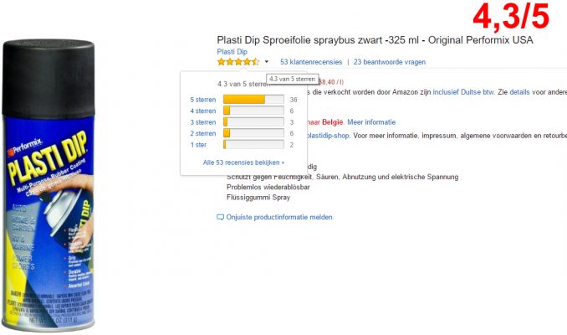This screenshot has width=567, height=335.
Task: Select the 5 sterren rating row
Action: pos(243,100)
